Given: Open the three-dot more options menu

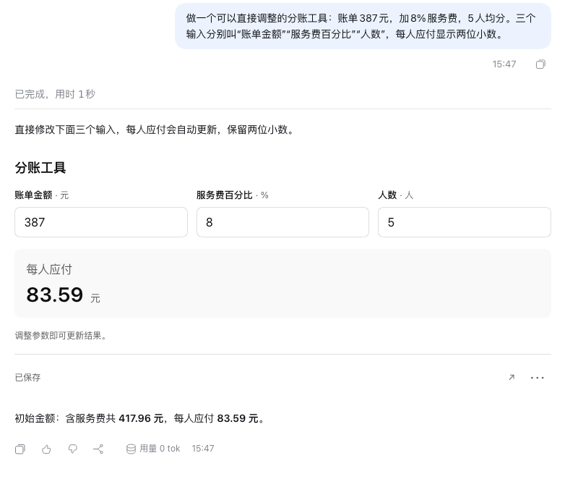Looking at the screenshot, I should point(538,378).
